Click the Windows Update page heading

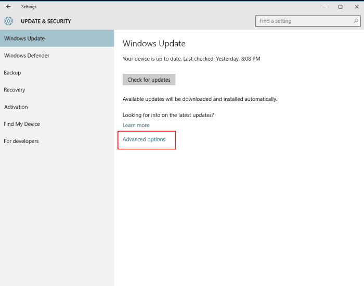click(x=154, y=44)
